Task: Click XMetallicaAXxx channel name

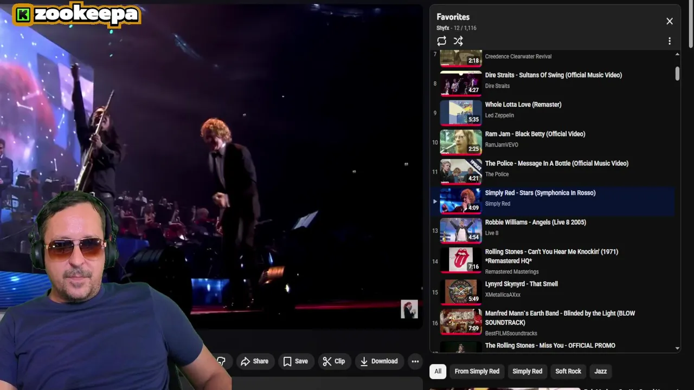Action: [x=503, y=295]
